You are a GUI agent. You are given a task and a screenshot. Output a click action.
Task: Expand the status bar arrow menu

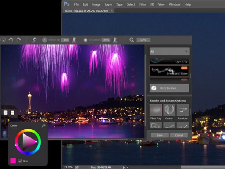124,167
